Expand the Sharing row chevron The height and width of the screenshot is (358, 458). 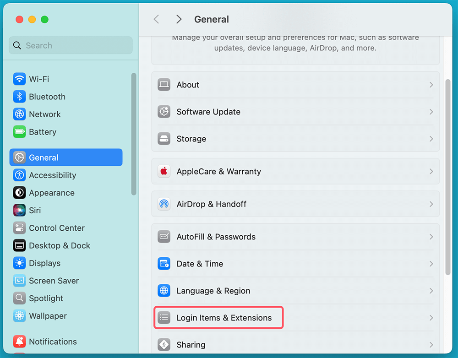(x=431, y=344)
